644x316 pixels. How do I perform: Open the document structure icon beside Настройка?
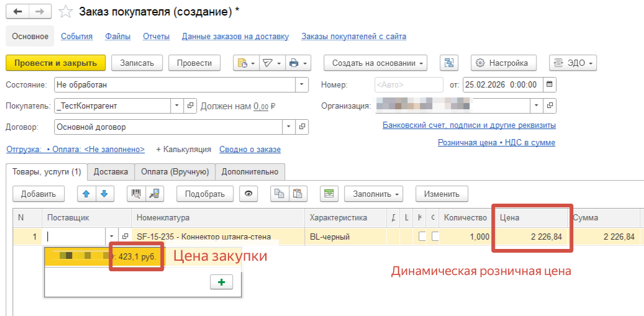click(x=448, y=63)
